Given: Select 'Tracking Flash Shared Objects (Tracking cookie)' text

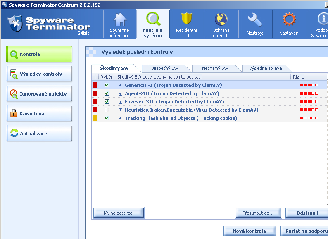Looking at the screenshot, I should (x=181, y=118).
